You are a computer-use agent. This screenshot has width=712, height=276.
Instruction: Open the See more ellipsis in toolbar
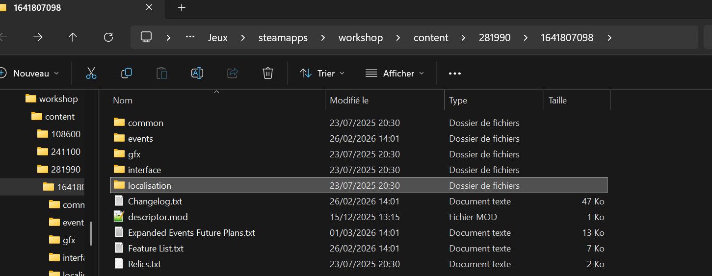(455, 74)
